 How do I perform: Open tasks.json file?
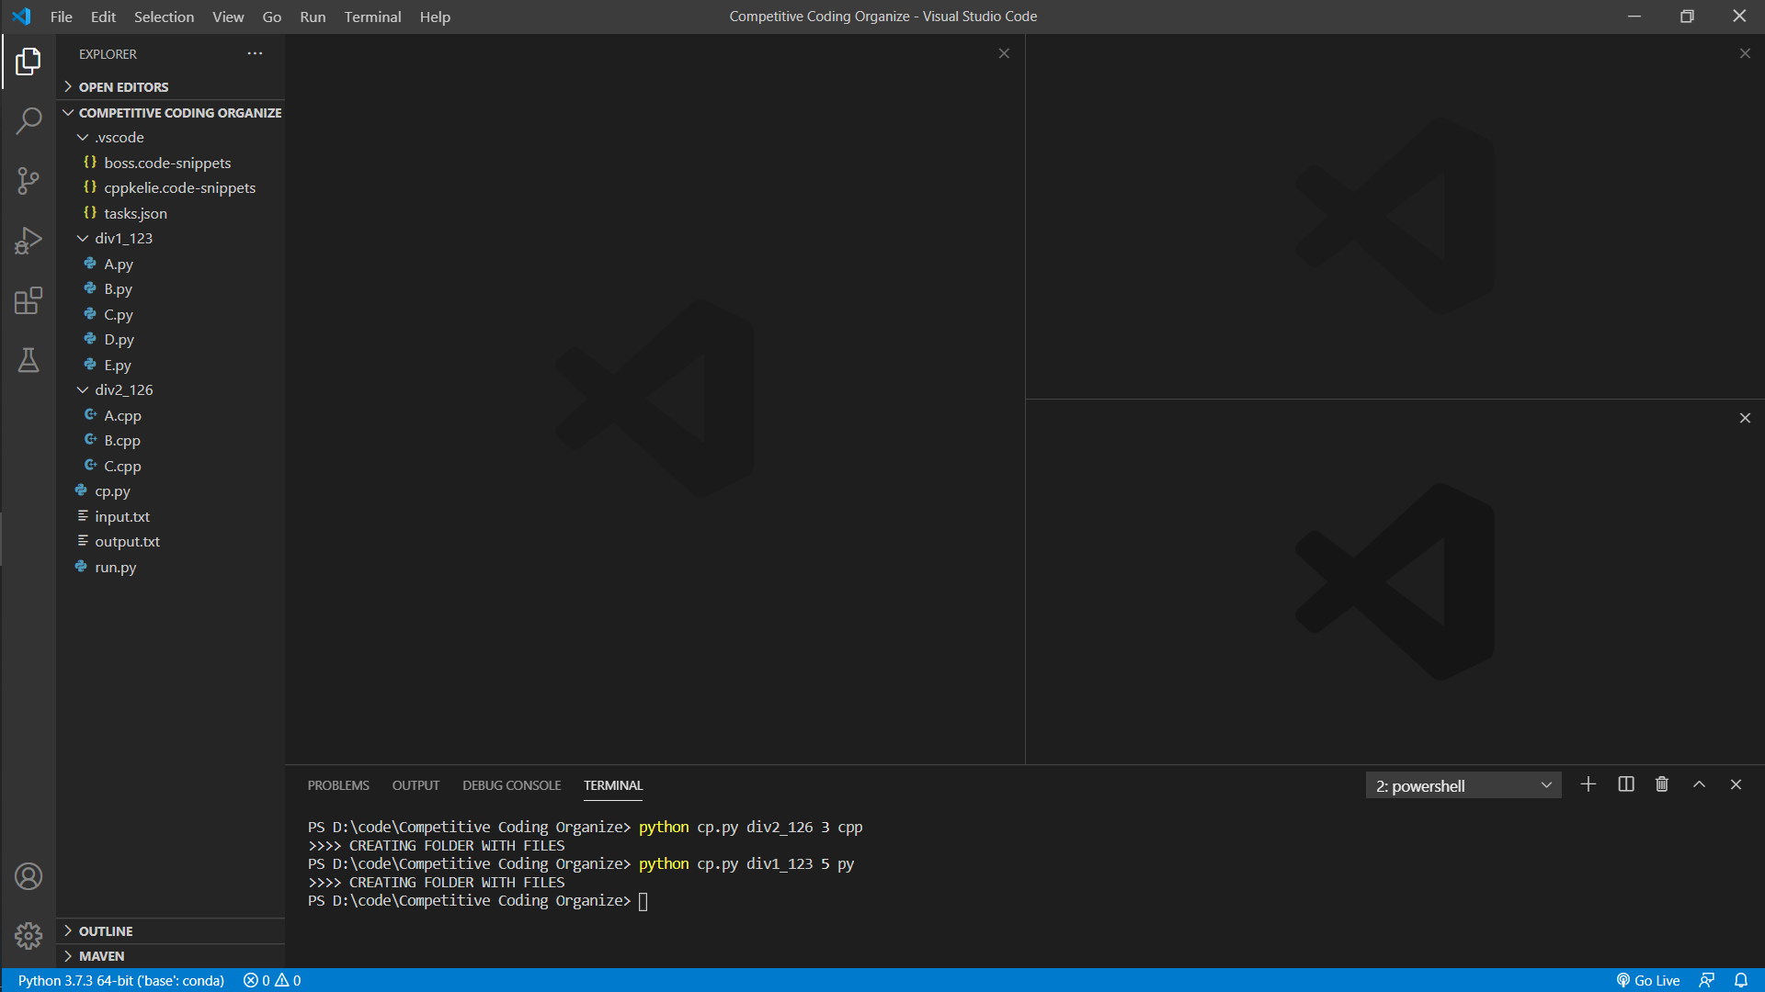171,213
